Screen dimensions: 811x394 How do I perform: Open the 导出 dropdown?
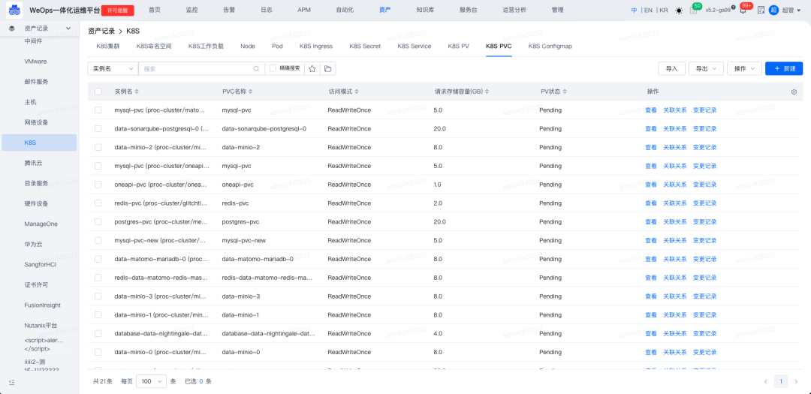(x=706, y=68)
